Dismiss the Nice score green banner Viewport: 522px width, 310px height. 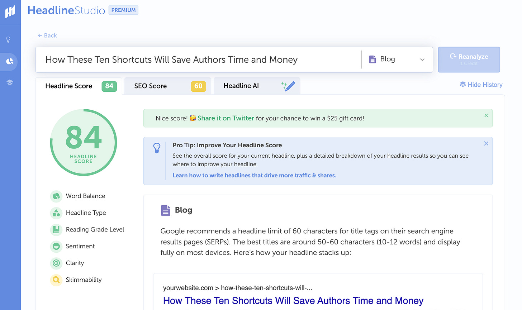coord(486,115)
